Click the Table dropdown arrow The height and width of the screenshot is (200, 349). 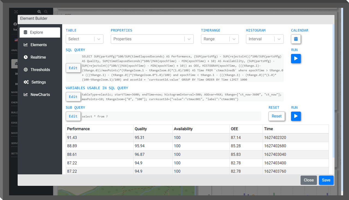click(99, 39)
